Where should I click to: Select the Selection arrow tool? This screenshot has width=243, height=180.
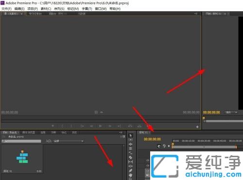[x=131, y=135]
